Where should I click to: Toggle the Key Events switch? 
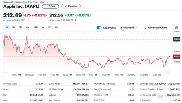[x=99, y=28]
